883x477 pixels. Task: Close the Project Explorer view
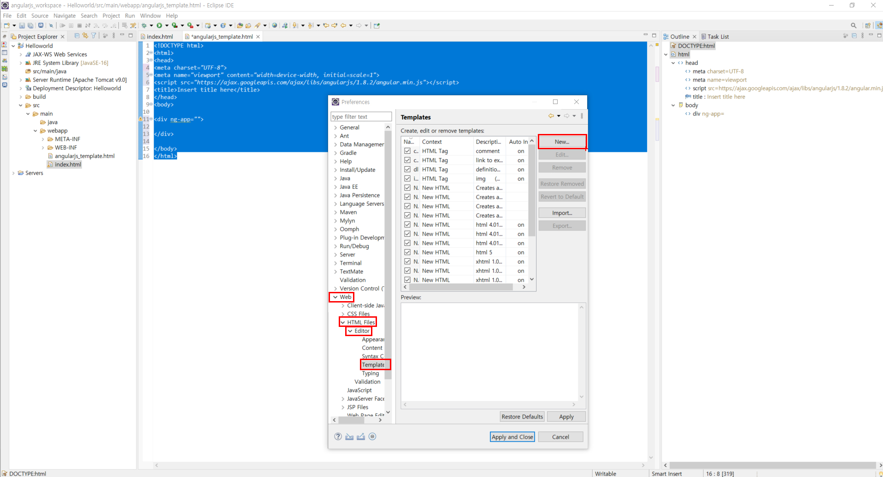pyautogui.click(x=63, y=37)
